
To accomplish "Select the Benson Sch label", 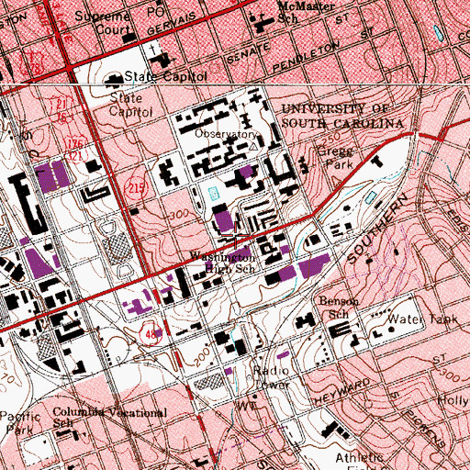I will pos(338,308).
